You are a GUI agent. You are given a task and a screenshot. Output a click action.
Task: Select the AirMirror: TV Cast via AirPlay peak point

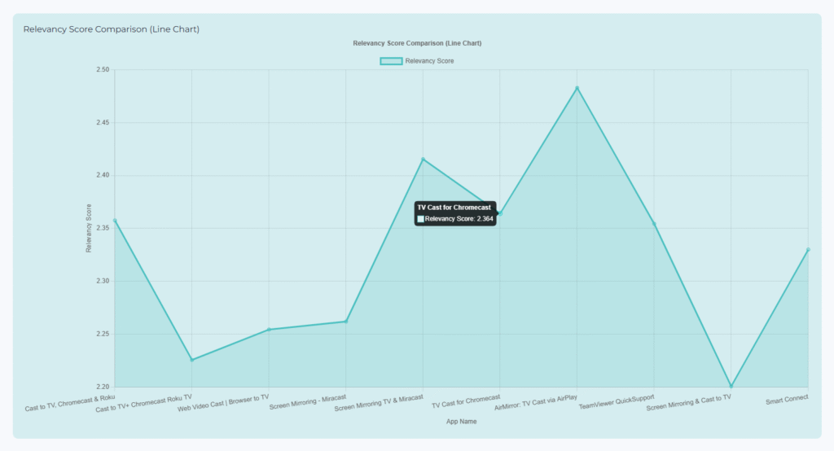click(x=577, y=88)
